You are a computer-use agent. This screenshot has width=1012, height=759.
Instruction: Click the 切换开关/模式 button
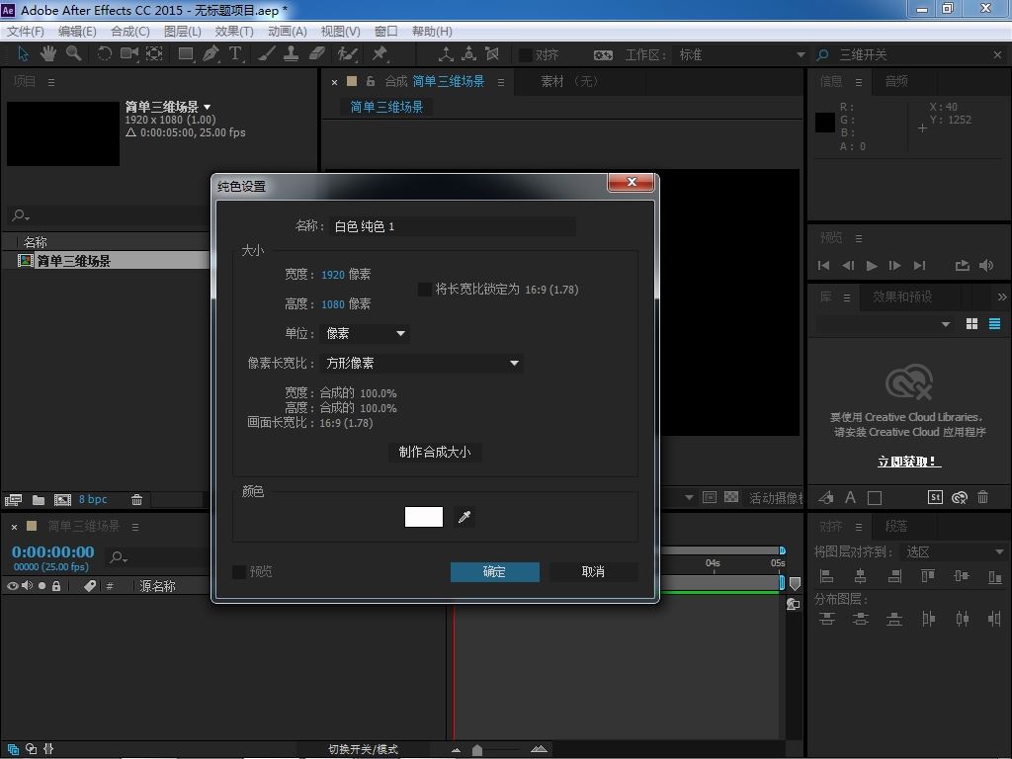[364, 749]
